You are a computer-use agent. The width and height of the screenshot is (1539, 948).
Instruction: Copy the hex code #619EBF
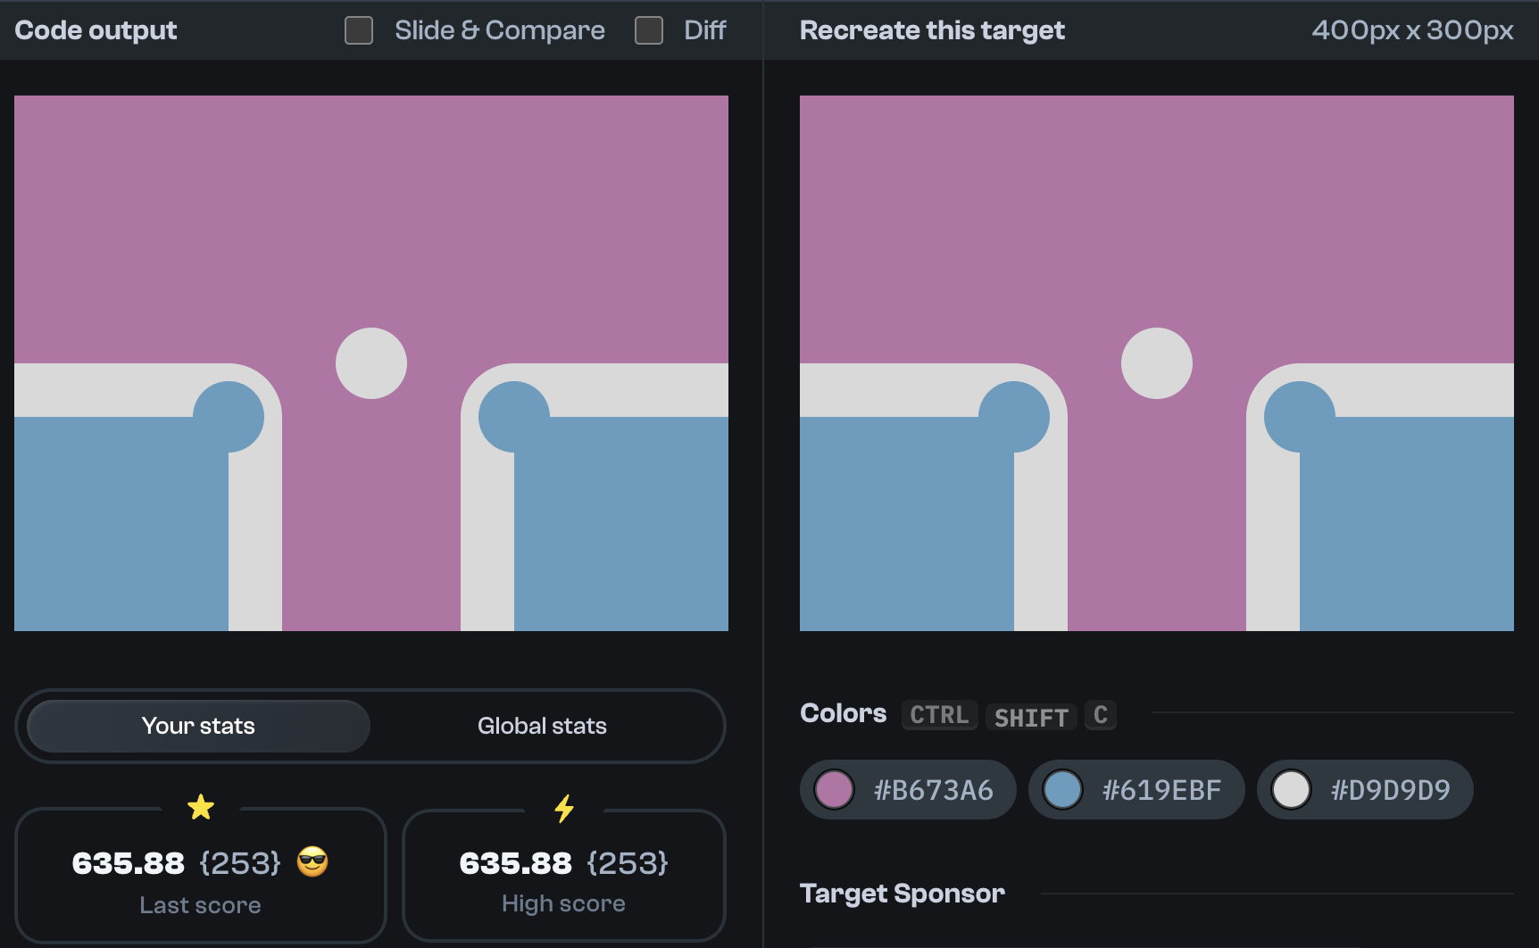[1162, 789]
